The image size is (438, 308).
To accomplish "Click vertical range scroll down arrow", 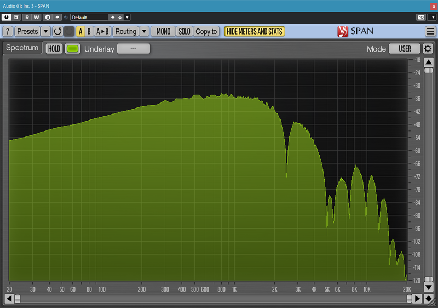I will click(x=429, y=287).
